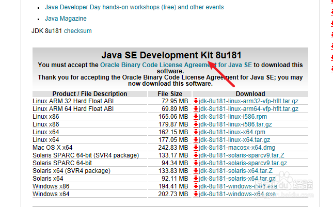Download jdk-8u181-windows-x64.exe file link
Viewport: 333px width, 207px height.
click(x=237, y=194)
